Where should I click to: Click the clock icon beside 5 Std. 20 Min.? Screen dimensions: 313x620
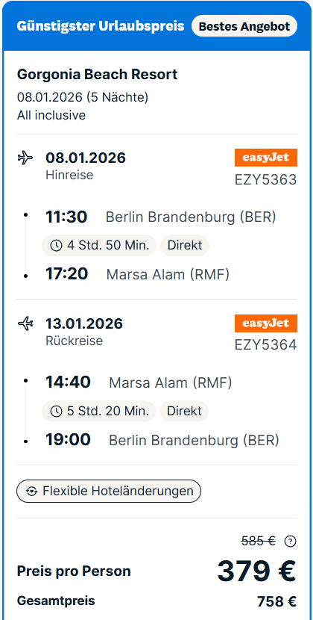[56, 412]
